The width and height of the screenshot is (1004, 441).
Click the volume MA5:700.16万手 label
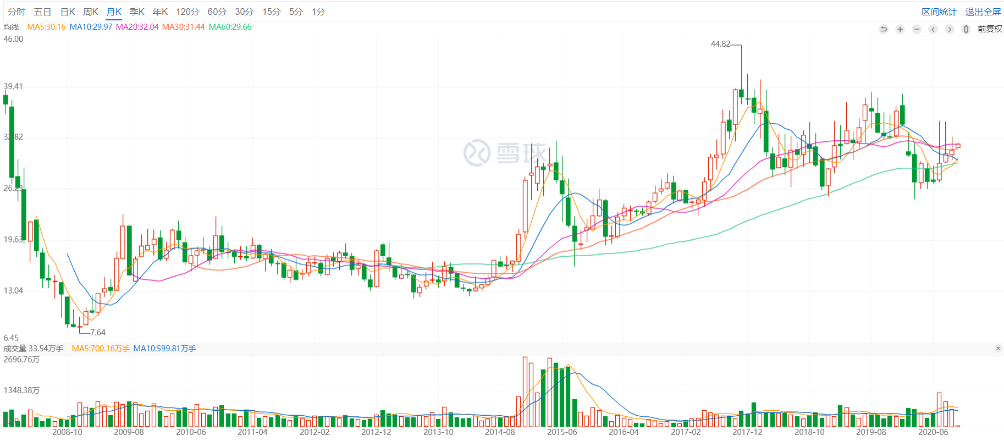click(x=101, y=349)
